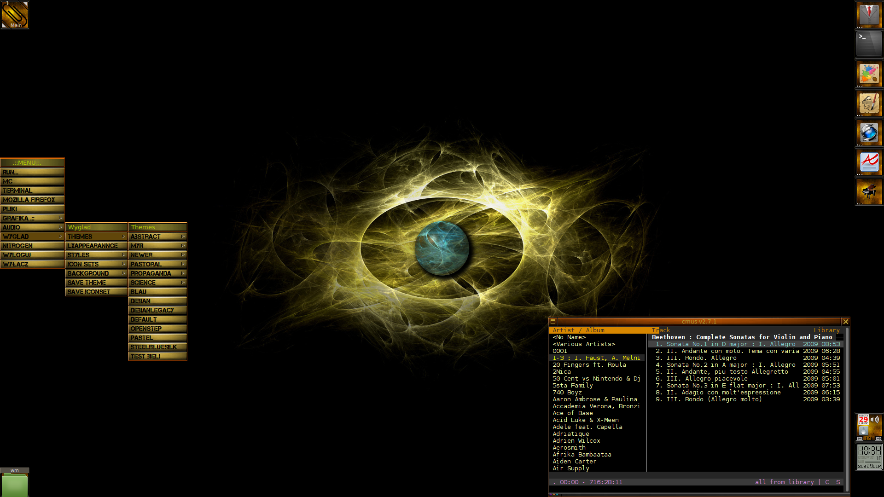The width and height of the screenshot is (884, 497).
Task: Click the right arrow on the 1/1 tray pager
Action: tap(878, 439)
